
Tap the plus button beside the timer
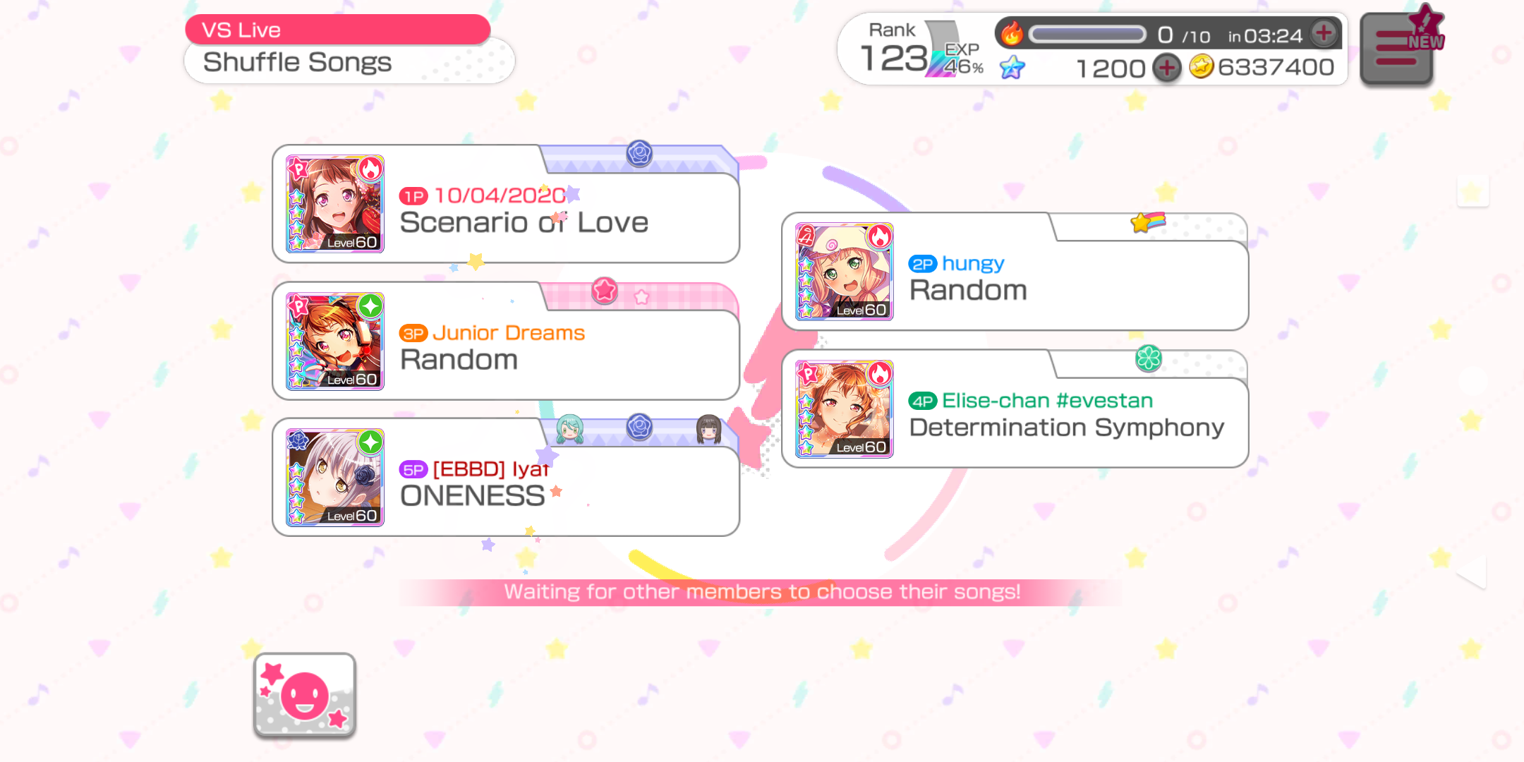(x=1324, y=33)
